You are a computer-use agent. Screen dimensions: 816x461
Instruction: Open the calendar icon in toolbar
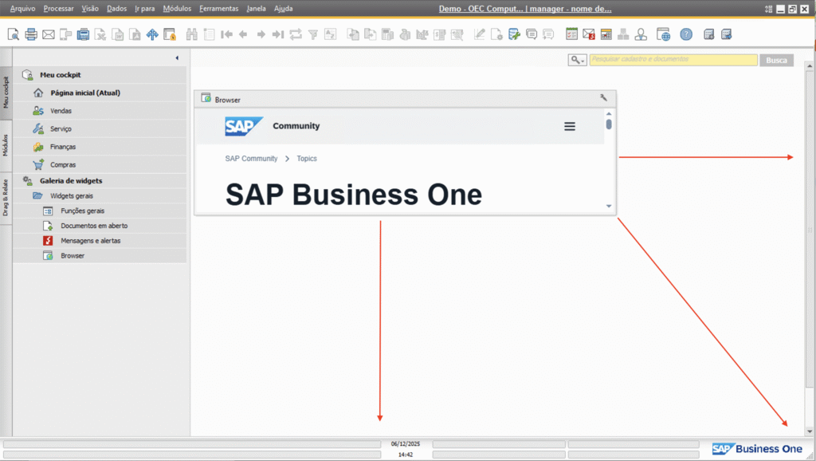[x=606, y=34]
